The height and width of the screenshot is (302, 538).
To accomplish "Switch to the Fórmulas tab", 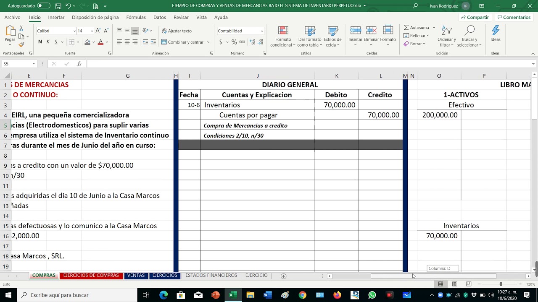I will (136, 17).
